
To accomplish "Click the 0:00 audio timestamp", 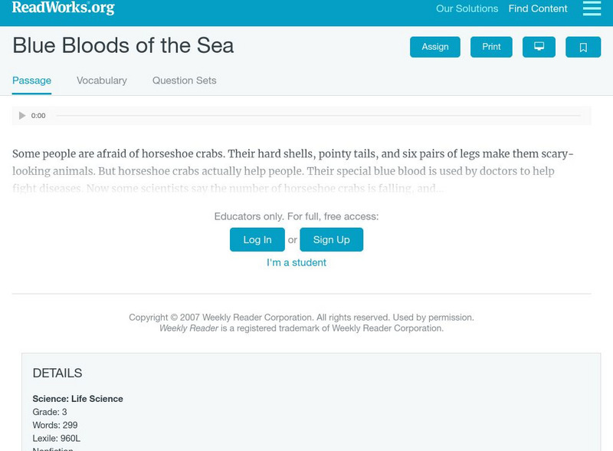I will click(x=38, y=116).
